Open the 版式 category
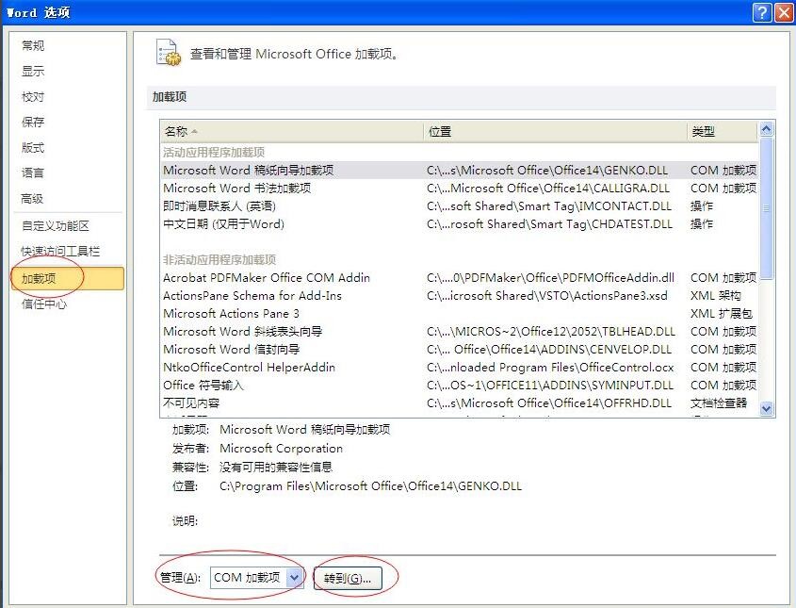796x608 pixels. coord(33,148)
